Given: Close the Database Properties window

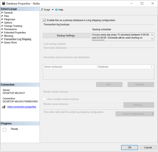Looking at the screenshot, I should coord(153,4).
